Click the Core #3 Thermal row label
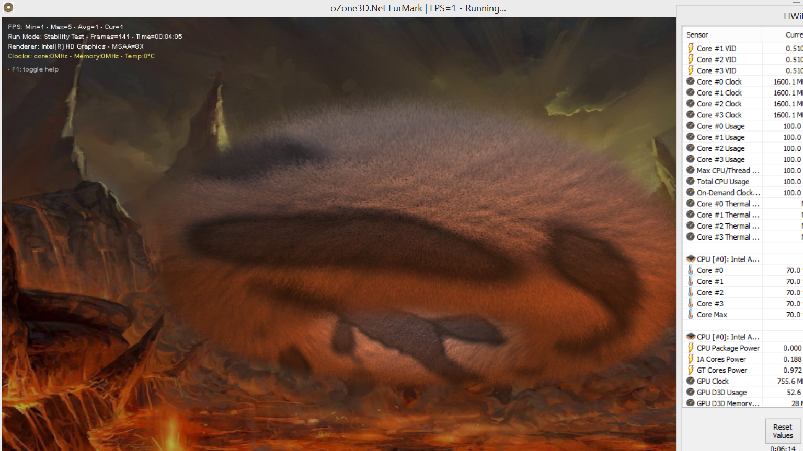 click(728, 237)
